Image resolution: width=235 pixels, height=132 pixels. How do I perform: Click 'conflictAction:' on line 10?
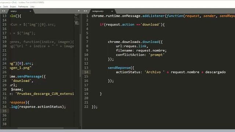click(131, 55)
